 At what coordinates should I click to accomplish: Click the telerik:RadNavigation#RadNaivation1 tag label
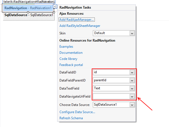tap(29, 2)
